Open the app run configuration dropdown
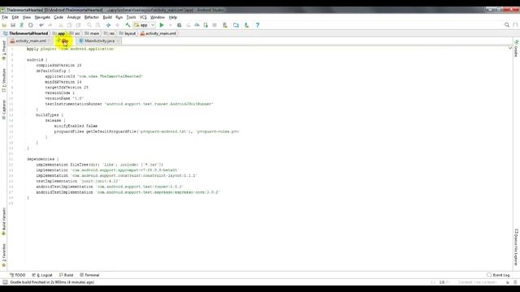The image size is (520, 292). tap(145, 25)
